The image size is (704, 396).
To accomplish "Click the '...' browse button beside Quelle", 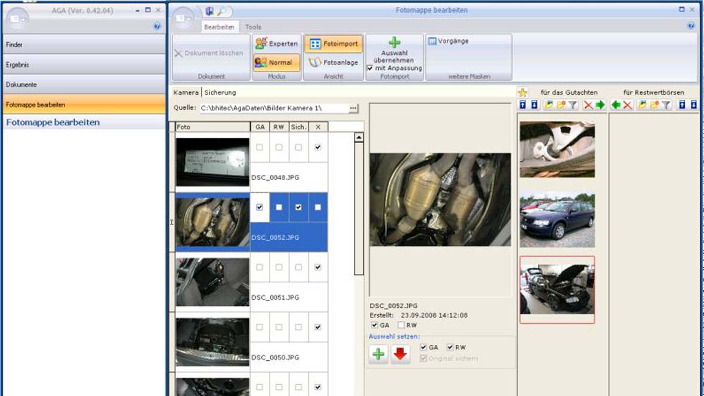I will [353, 108].
